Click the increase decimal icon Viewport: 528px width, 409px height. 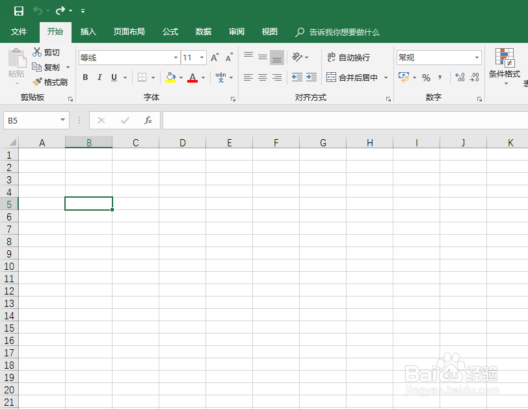tap(460, 77)
